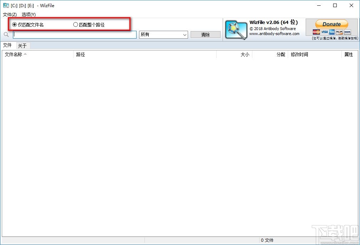Image resolution: width=360 pixels, height=245 pixels.
Task: Sort by the 修改时间 column header
Action: [315, 54]
